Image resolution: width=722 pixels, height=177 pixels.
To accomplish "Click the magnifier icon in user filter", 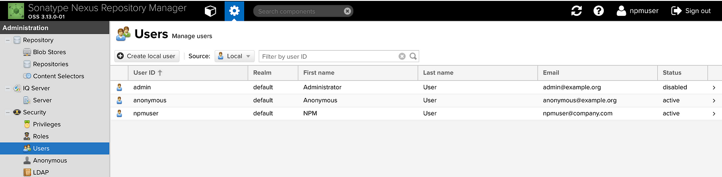I will point(413,56).
